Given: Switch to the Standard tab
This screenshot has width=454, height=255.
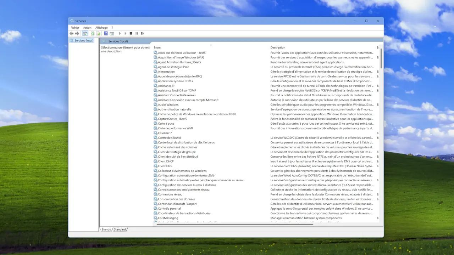Looking at the screenshot, I should pyautogui.click(x=120, y=229).
